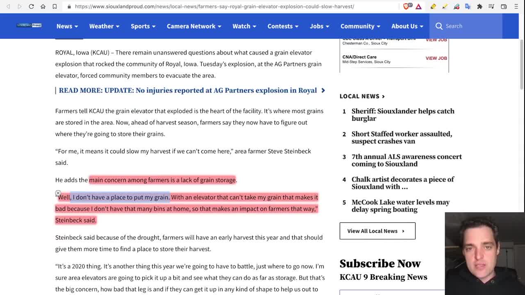
Task: Open the Brave wallet icon
Action: 504,7
